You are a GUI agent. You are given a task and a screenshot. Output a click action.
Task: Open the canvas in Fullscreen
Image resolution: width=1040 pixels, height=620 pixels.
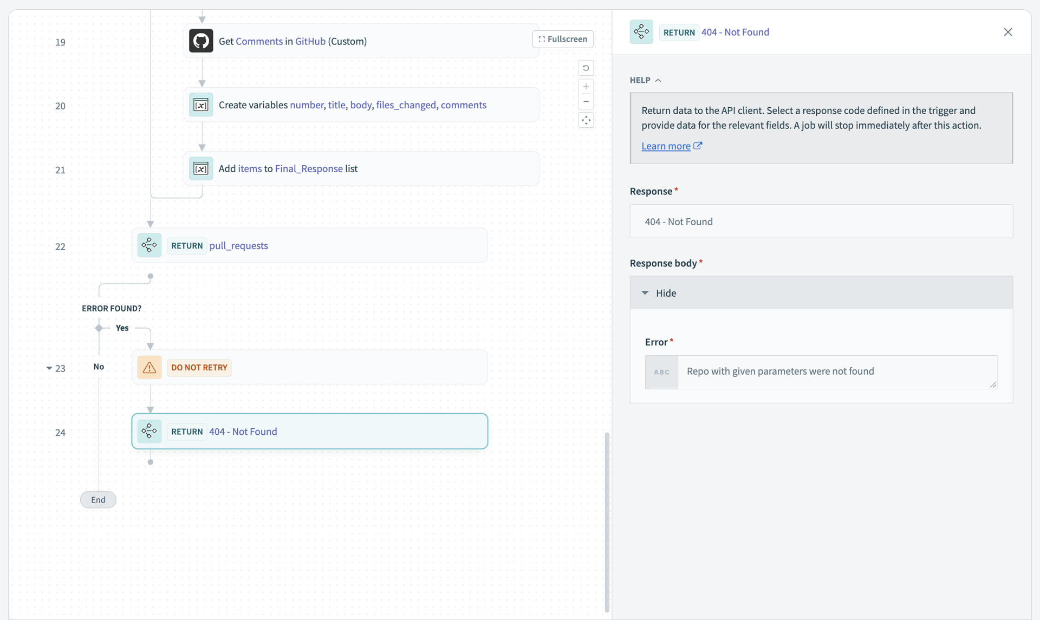[x=563, y=39]
